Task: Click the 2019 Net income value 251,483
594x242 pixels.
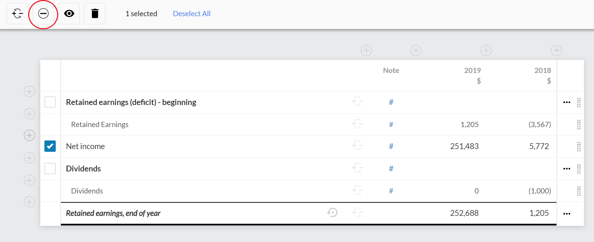Action: click(x=464, y=146)
